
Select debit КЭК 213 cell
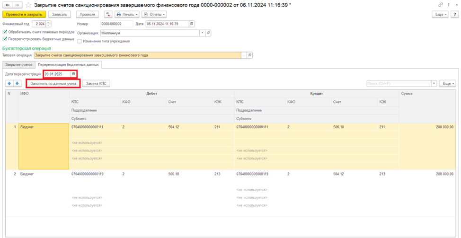(x=223, y=174)
